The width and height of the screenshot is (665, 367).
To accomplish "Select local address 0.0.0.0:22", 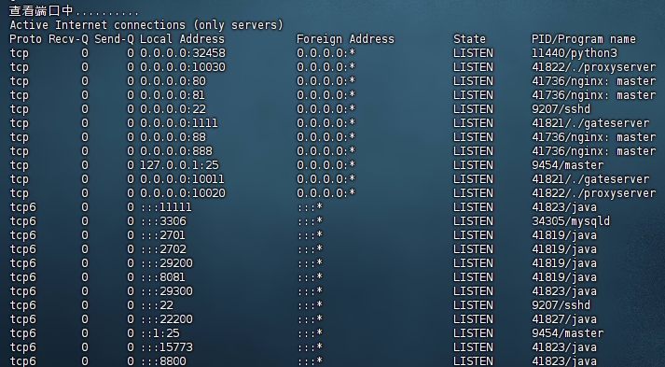I will (x=173, y=109).
